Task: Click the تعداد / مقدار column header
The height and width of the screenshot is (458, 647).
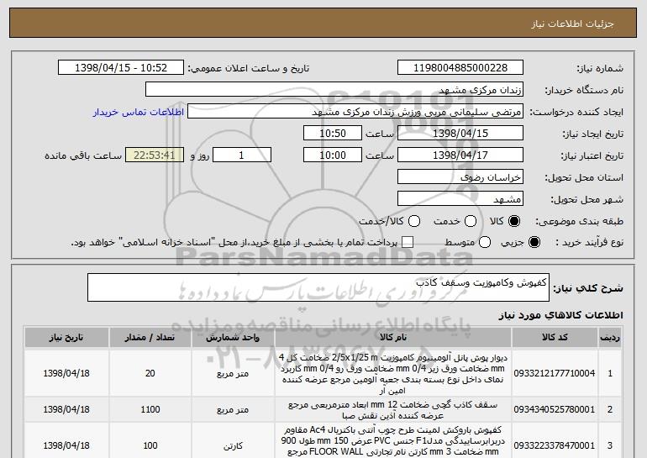Action: [150, 338]
